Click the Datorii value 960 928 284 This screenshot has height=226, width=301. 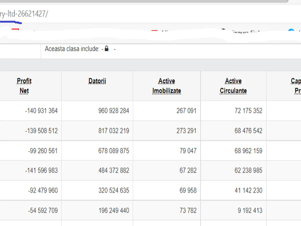point(114,111)
